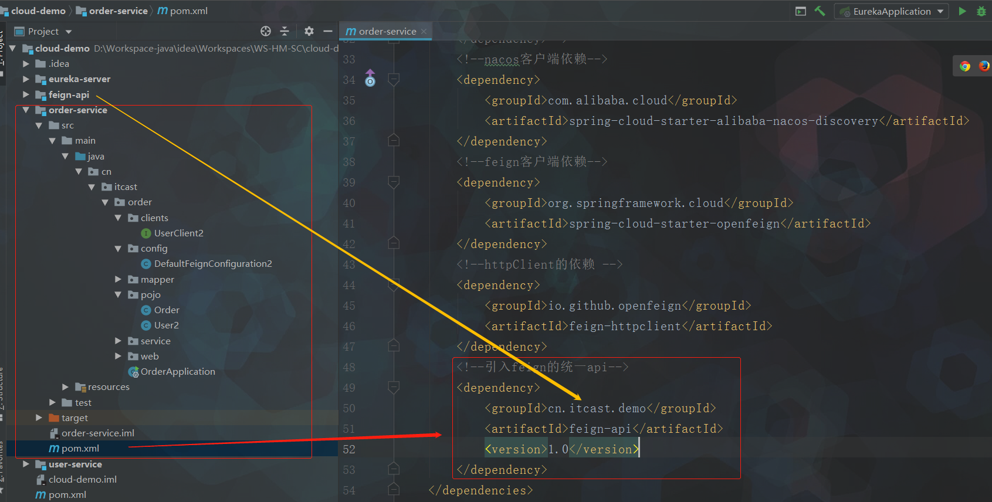Click the toolbar icon left of Build hammer
The height and width of the screenshot is (502, 992).
(x=801, y=11)
